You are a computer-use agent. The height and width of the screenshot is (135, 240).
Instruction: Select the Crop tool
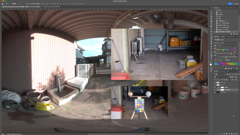[211, 19]
